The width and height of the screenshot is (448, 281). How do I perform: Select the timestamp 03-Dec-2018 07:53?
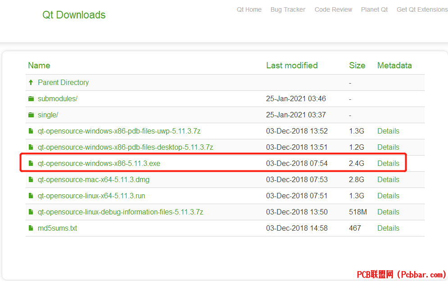click(297, 180)
